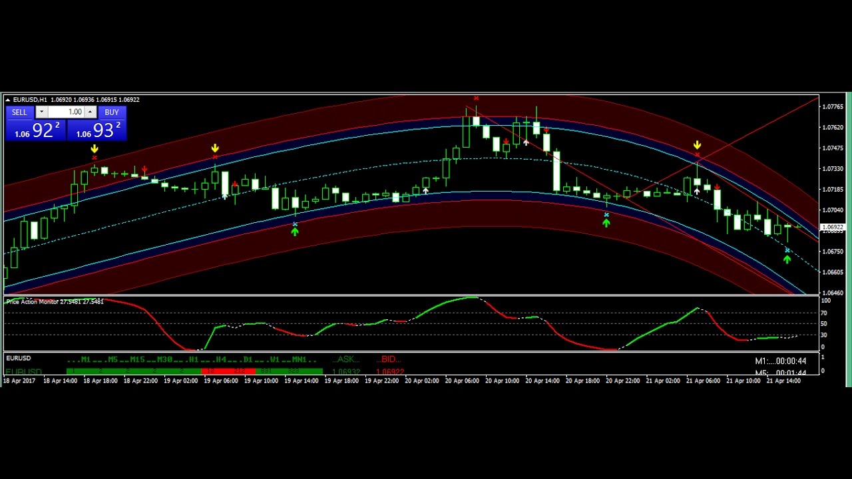Click the green up arrow near 20 Apr 22:00

pyautogui.click(x=606, y=223)
